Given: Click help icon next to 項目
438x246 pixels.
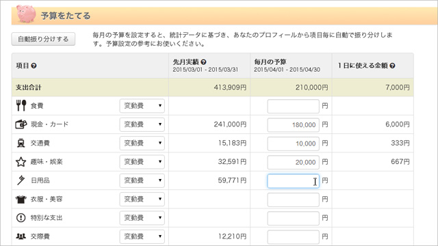Looking at the screenshot, I should coord(34,66).
